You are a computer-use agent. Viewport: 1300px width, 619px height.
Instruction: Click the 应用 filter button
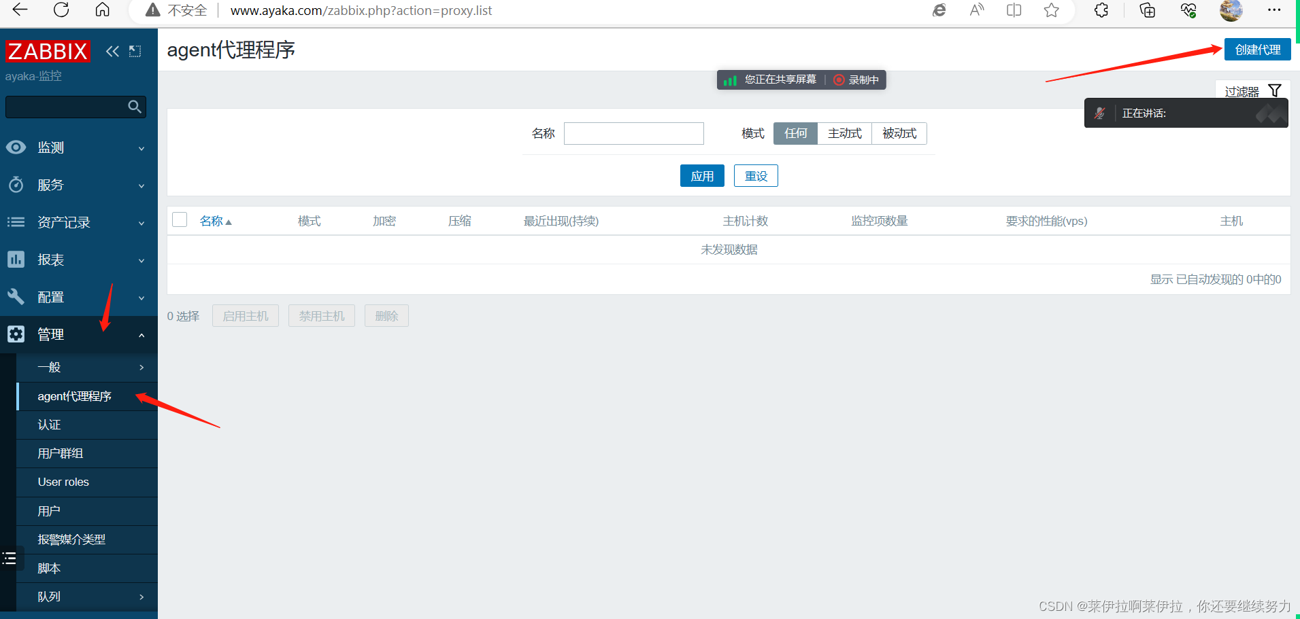tap(702, 176)
